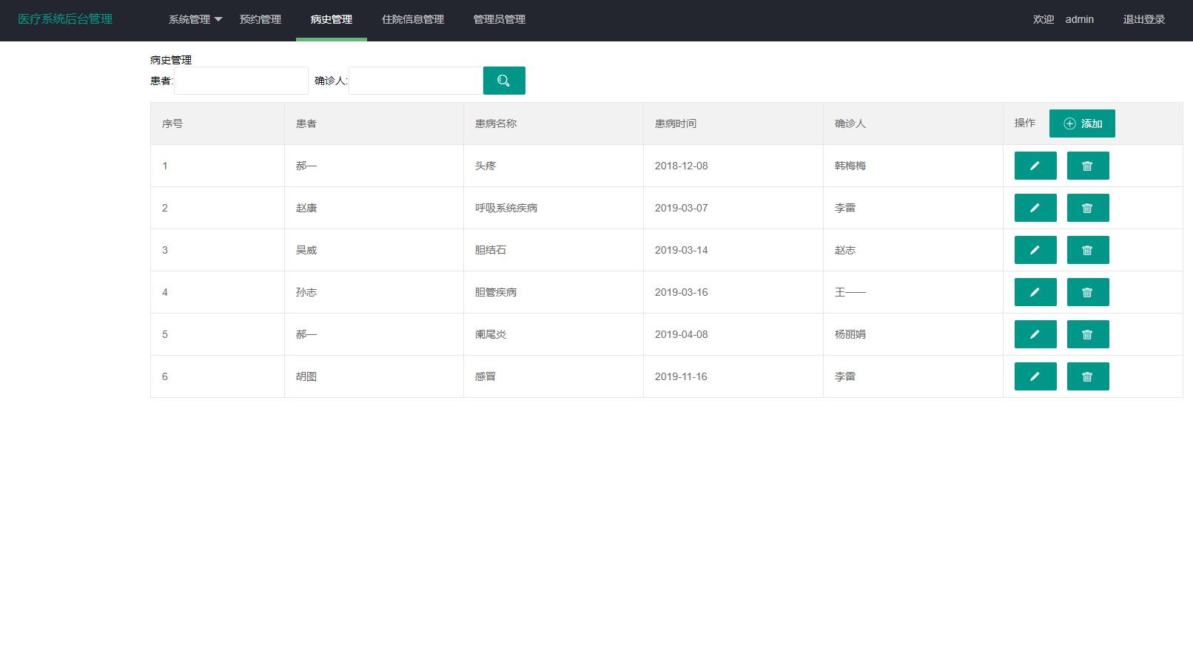The height and width of the screenshot is (667, 1193).
Task: Click the 医疗系统后台管理 title link
Action: pos(65,18)
